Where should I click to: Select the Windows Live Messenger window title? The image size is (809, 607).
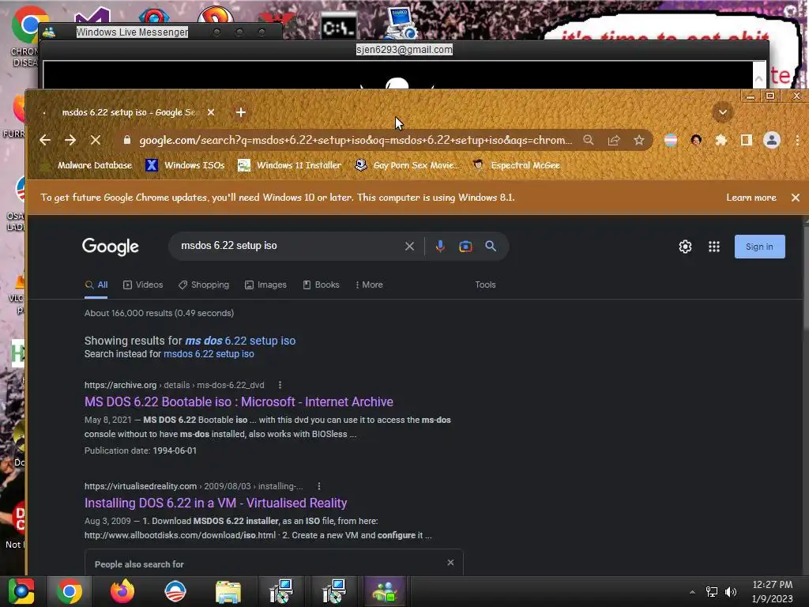132,32
